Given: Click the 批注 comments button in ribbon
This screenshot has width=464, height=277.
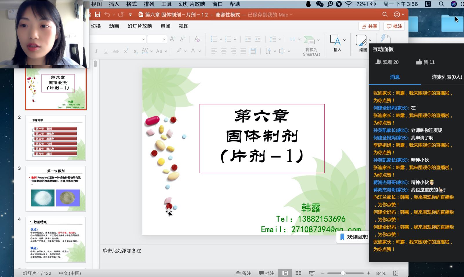Looking at the screenshot, I should coord(394,26).
